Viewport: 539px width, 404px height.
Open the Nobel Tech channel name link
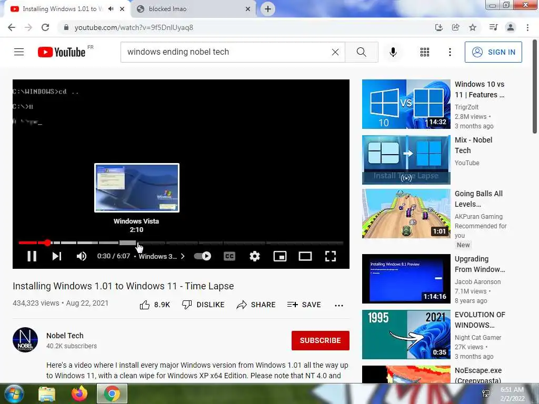(x=65, y=336)
